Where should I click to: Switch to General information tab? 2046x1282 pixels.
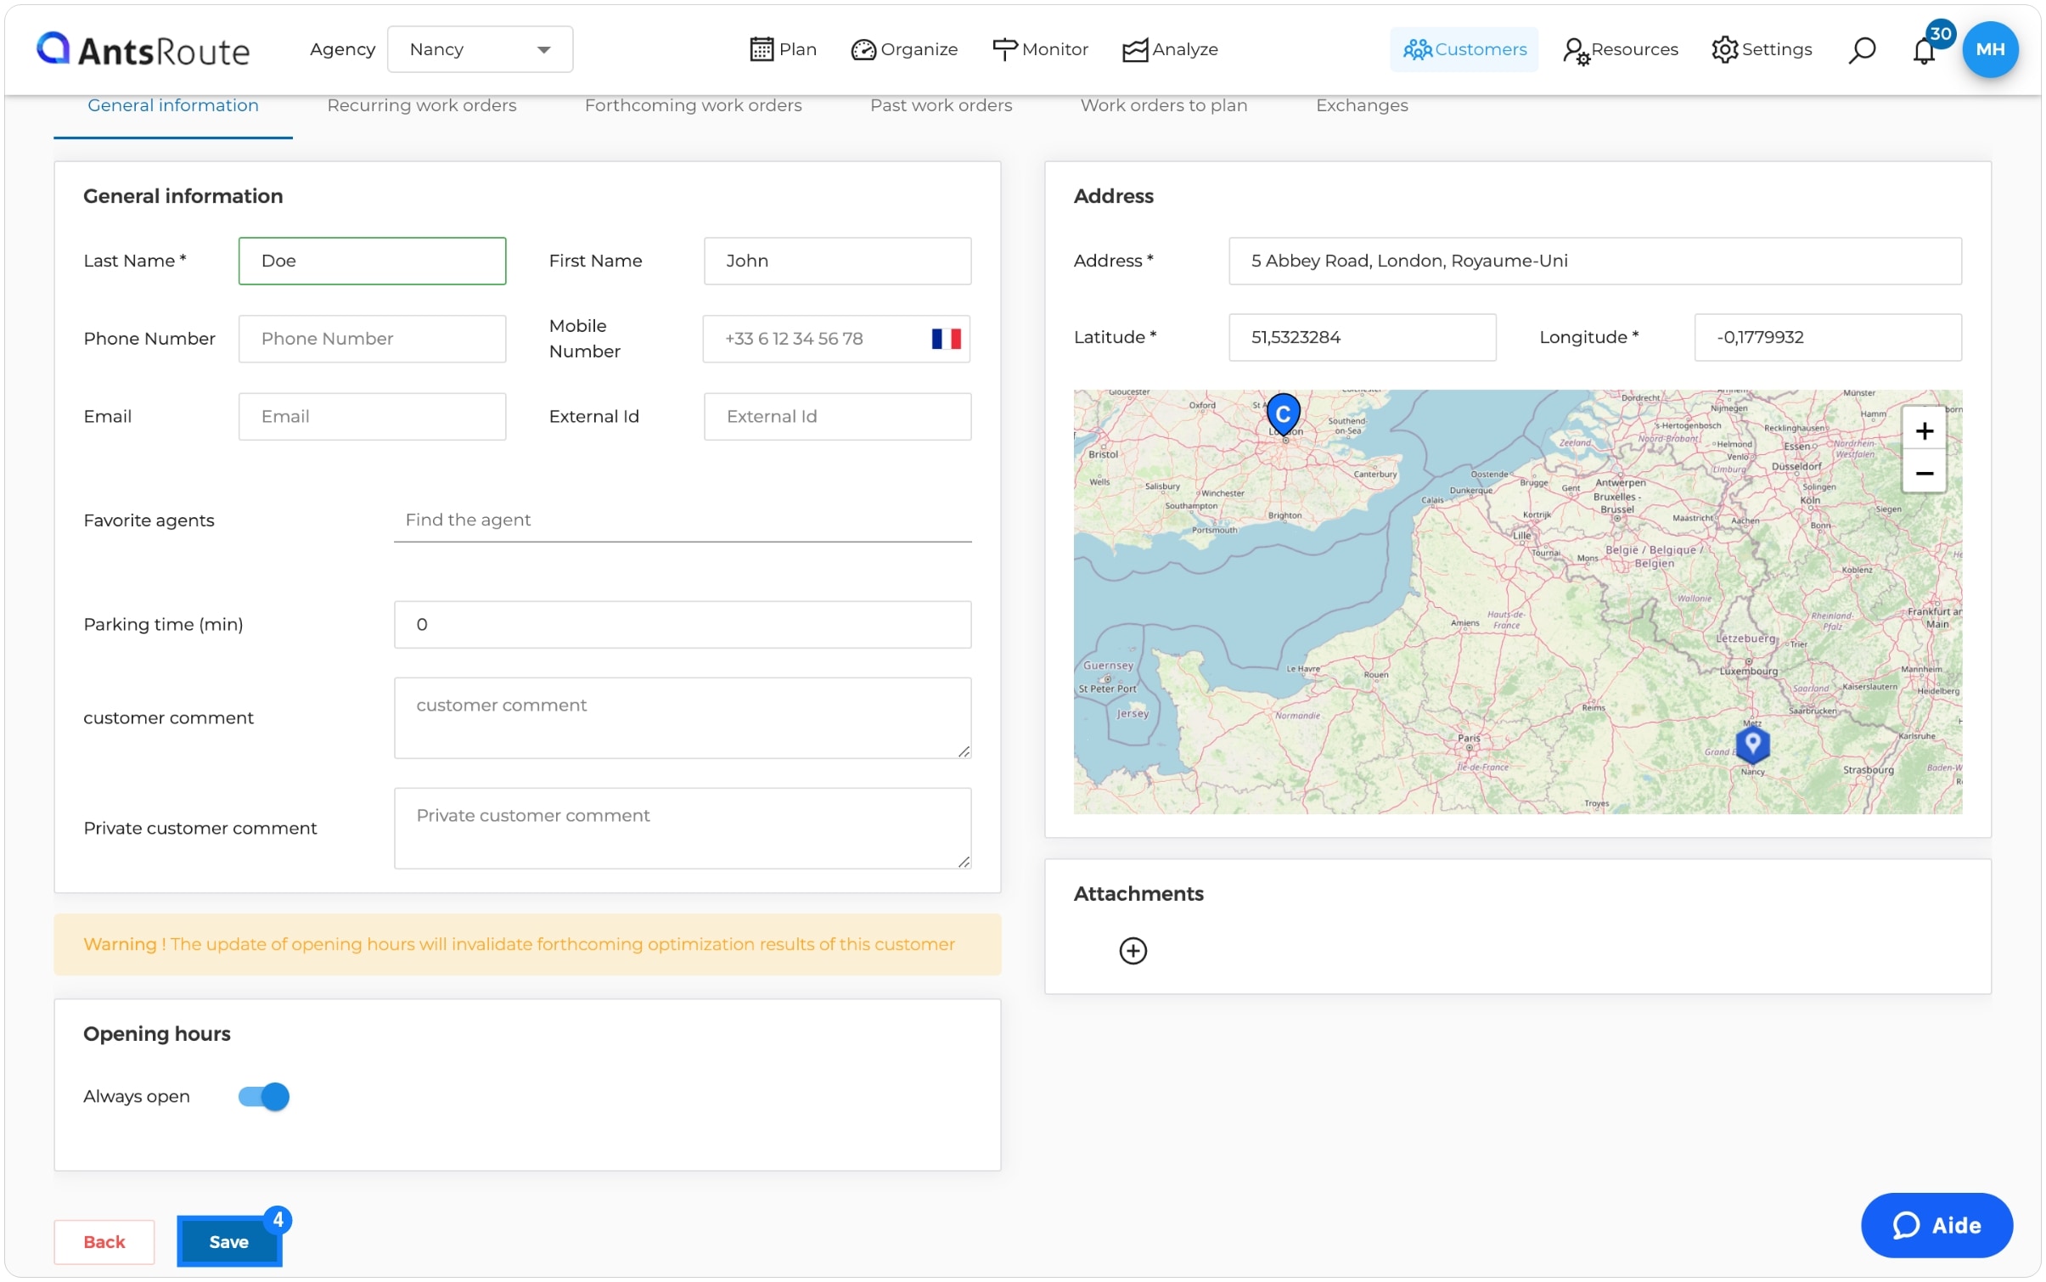point(173,105)
